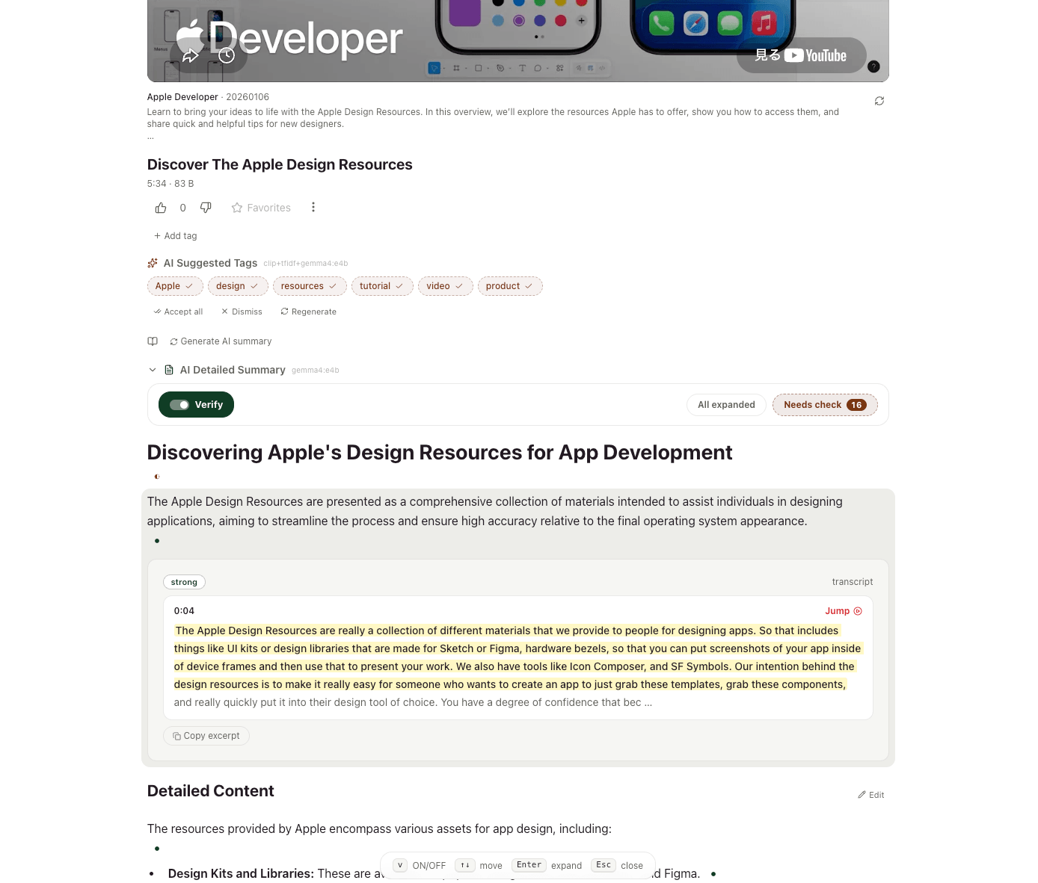Click the Detailed Content heading
The image size is (1038, 883).
(211, 791)
